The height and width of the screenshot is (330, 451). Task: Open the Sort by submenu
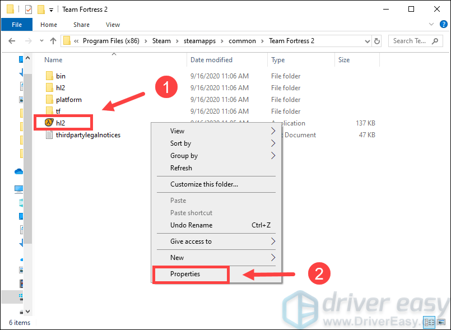point(216,143)
